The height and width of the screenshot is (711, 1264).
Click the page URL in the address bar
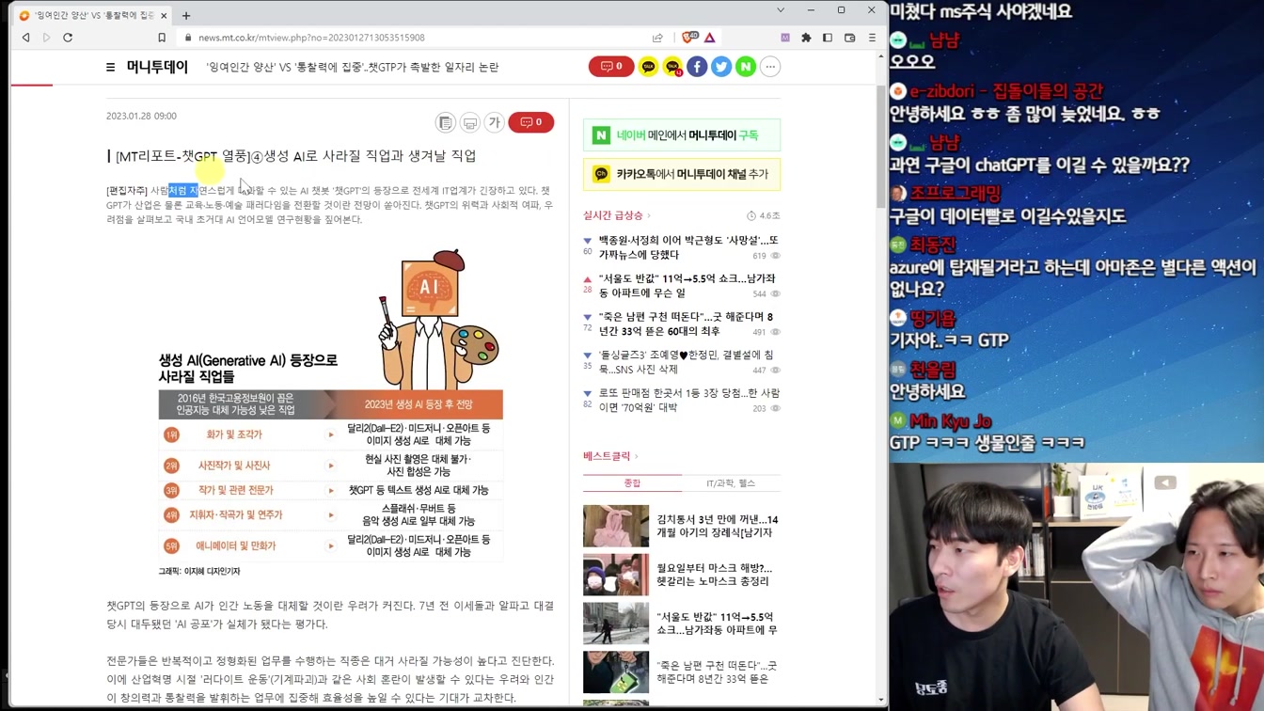coord(311,38)
